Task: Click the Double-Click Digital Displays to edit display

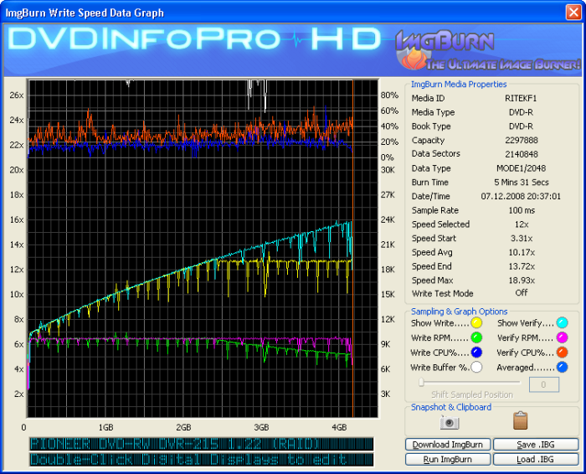Action: pyautogui.click(x=202, y=460)
